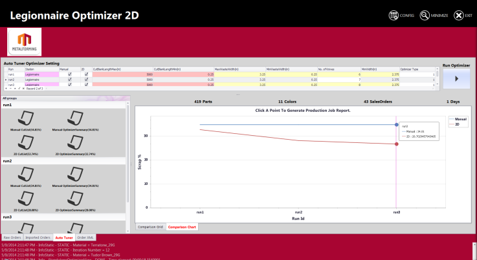This screenshot has width=477, height=260.
Task: Open the Order XML tab
Action: [85, 237]
